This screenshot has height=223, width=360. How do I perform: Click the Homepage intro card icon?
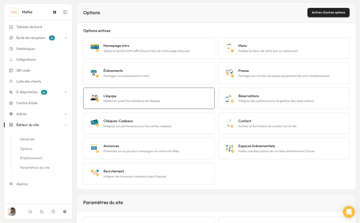point(95,48)
